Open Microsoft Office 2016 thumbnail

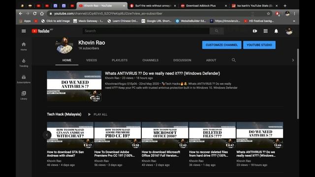point(165,135)
